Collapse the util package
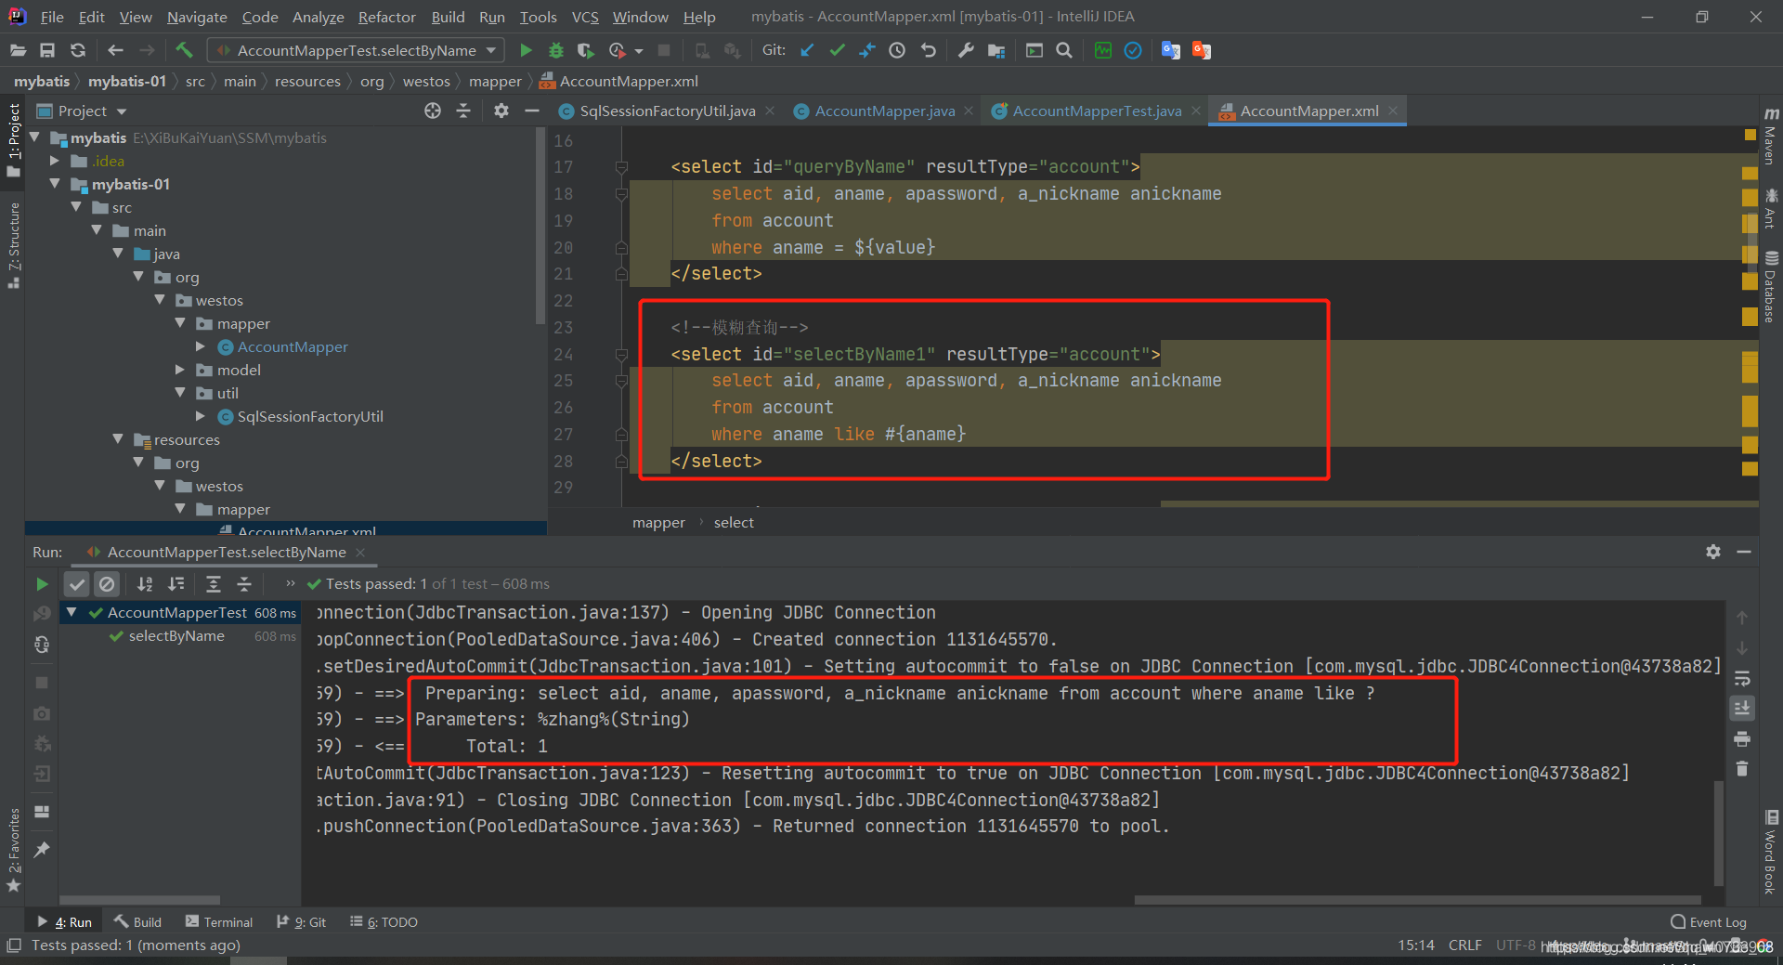The image size is (1783, 965). pos(180,393)
